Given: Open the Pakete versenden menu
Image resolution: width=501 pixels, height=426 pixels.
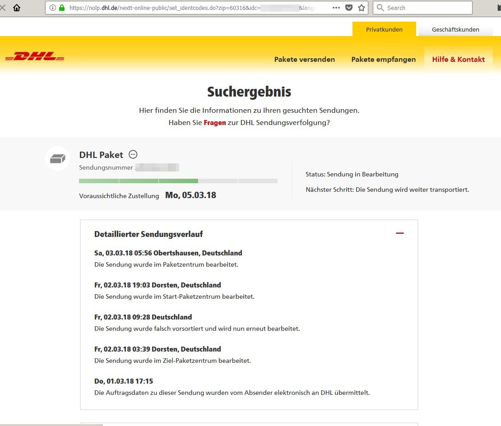Looking at the screenshot, I should point(305,60).
